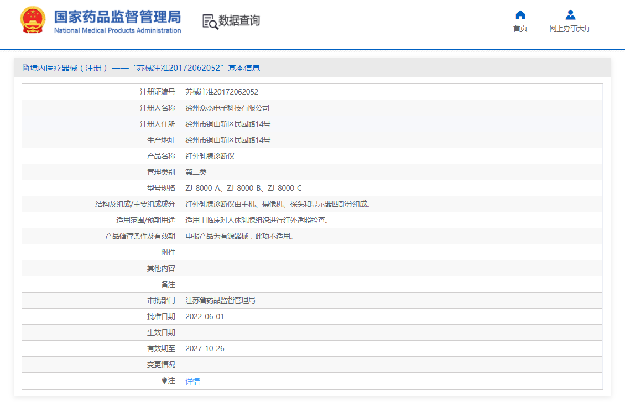Click the 管理类别 label
The width and height of the screenshot is (625, 402).
coord(161,172)
